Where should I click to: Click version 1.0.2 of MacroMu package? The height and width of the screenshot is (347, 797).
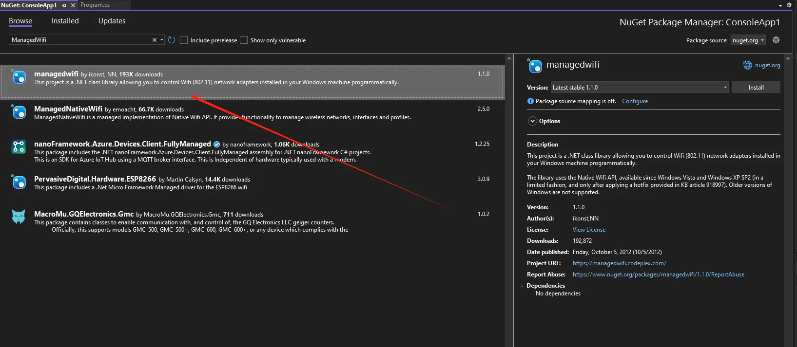point(483,214)
